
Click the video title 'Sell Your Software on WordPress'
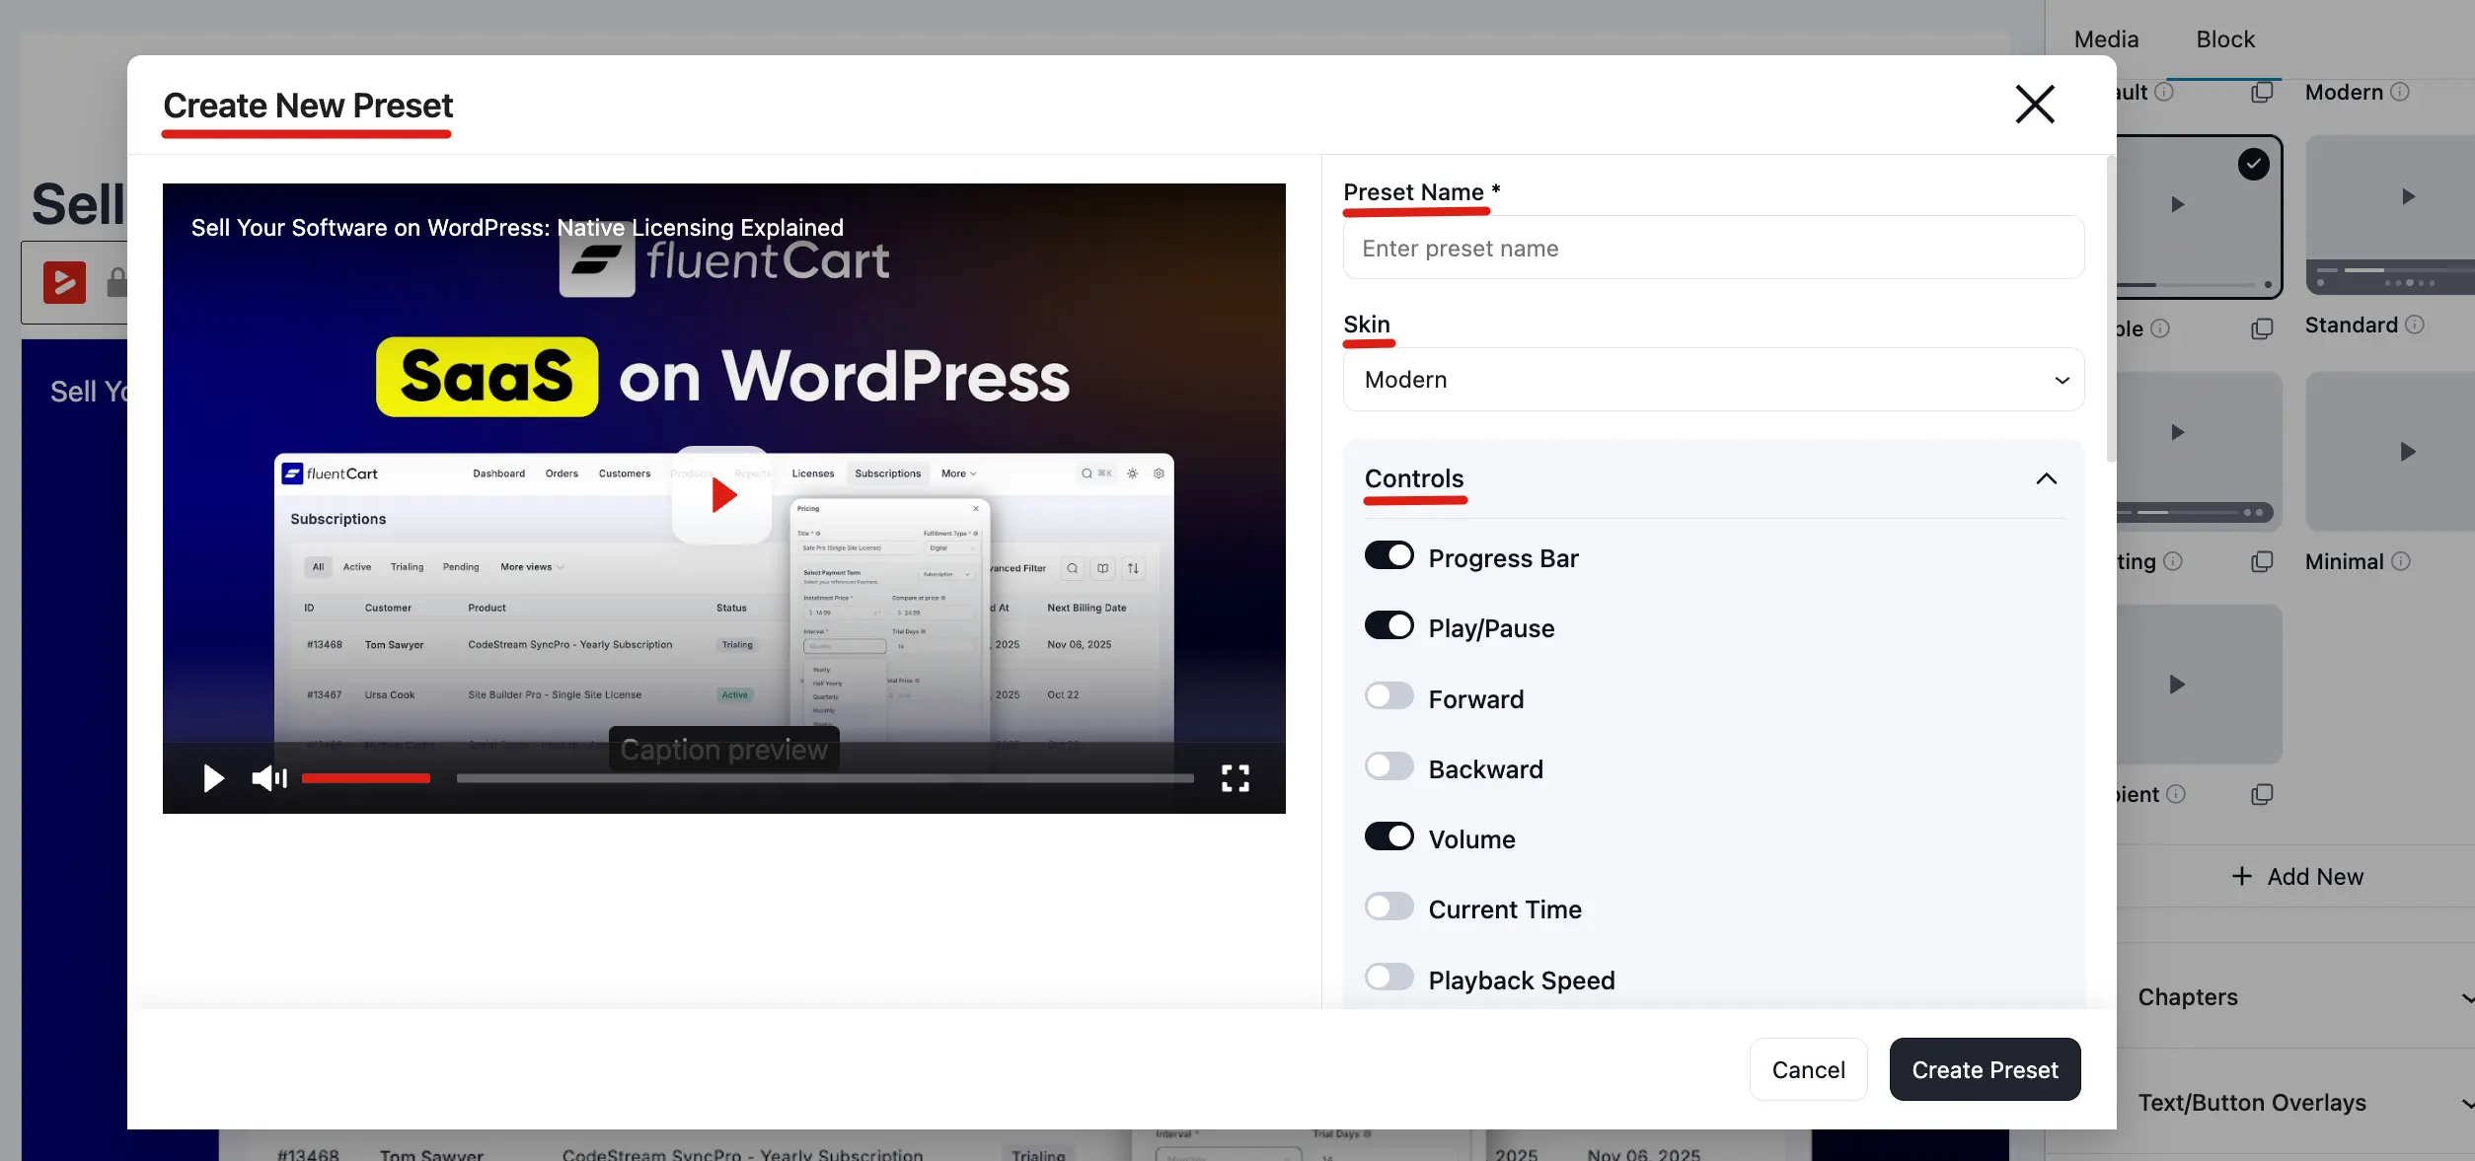pos(370,228)
